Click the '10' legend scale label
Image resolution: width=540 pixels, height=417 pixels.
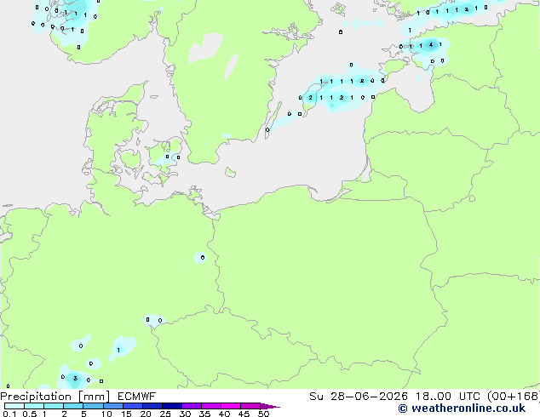(106, 414)
